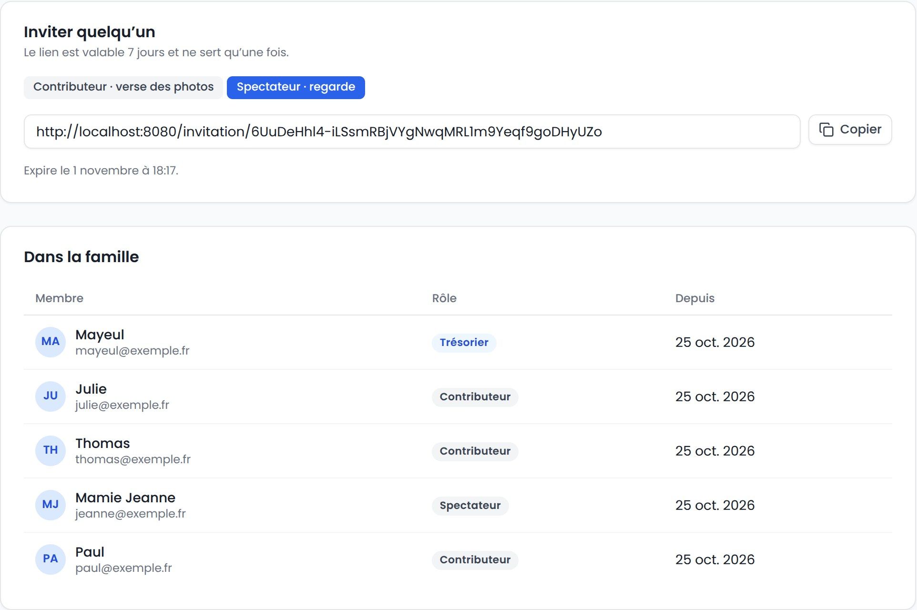Click the copy icon in Copier button
This screenshot has width=917, height=610.
pos(826,130)
